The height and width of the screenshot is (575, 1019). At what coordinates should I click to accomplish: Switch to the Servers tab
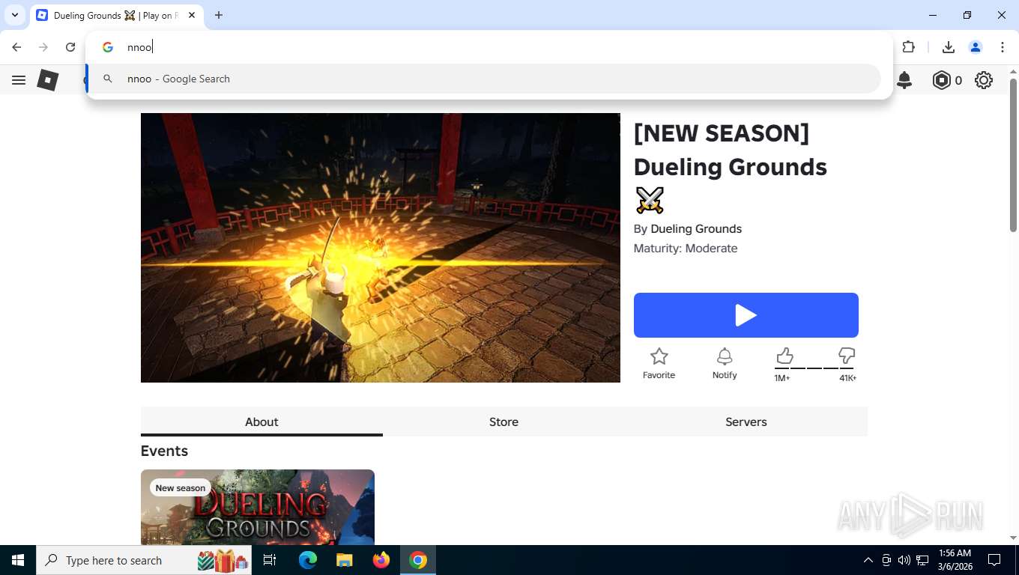point(746,422)
